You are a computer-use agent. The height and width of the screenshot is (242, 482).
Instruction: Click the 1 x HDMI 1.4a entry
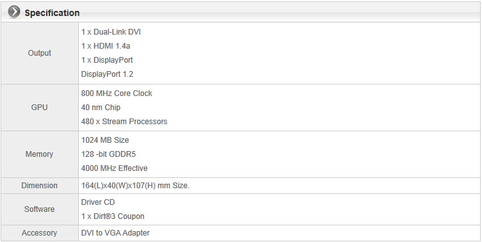tap(105, 46)
